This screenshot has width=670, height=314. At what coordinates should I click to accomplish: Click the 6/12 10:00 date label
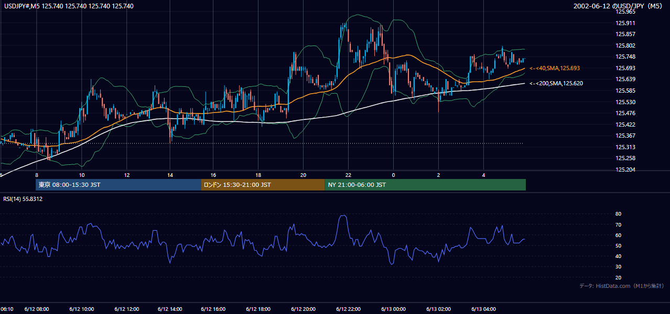(x=82, y=309)
